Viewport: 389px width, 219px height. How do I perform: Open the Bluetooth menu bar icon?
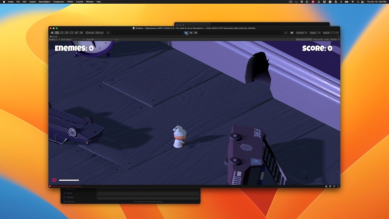point(341,2)
